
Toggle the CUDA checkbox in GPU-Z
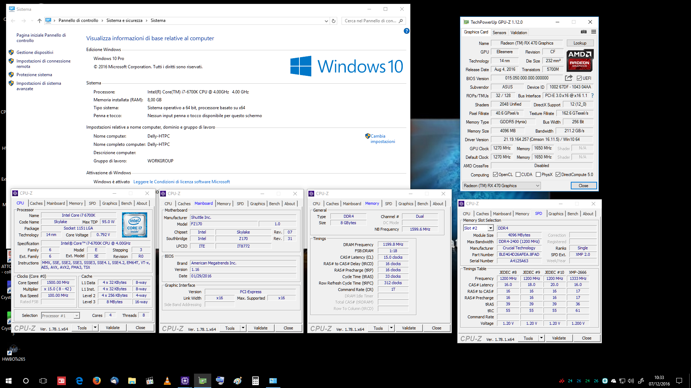pyautogui.click(x=518, y=175)
